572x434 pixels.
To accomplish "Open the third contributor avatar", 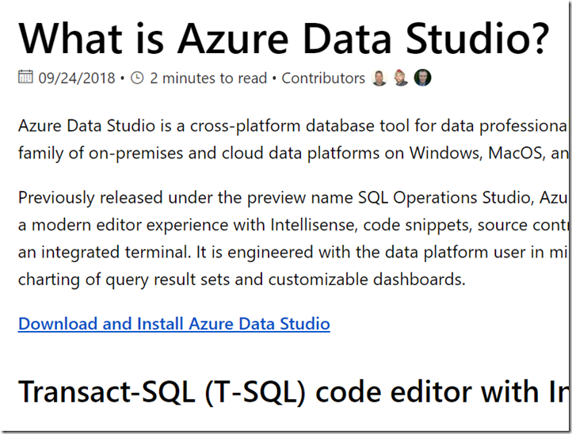I will (x=422, y=78).
